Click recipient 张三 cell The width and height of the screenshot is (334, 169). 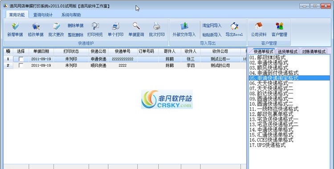tap(191, 59)
